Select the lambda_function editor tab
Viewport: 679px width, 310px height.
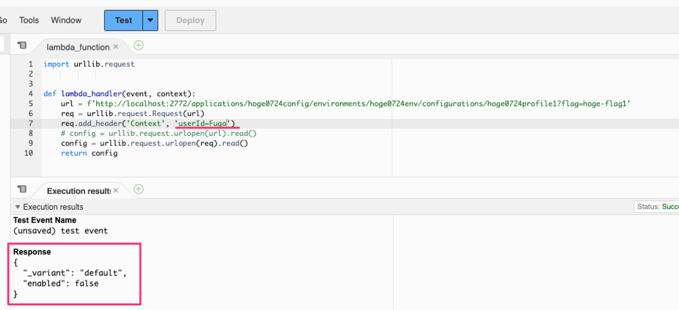pos(78,47)
